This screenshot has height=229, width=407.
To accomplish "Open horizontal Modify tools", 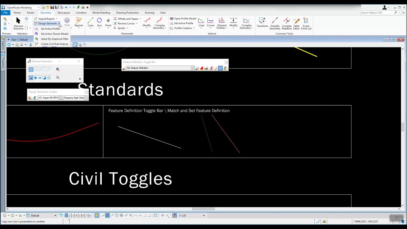I will pyautogui.click(x=147, y=23).
